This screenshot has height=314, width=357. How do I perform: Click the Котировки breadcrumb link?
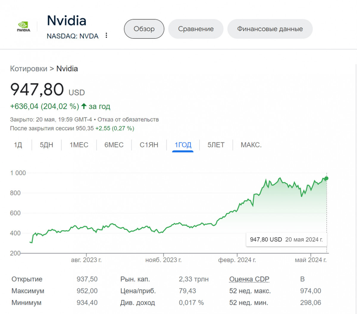click(29, 69)
